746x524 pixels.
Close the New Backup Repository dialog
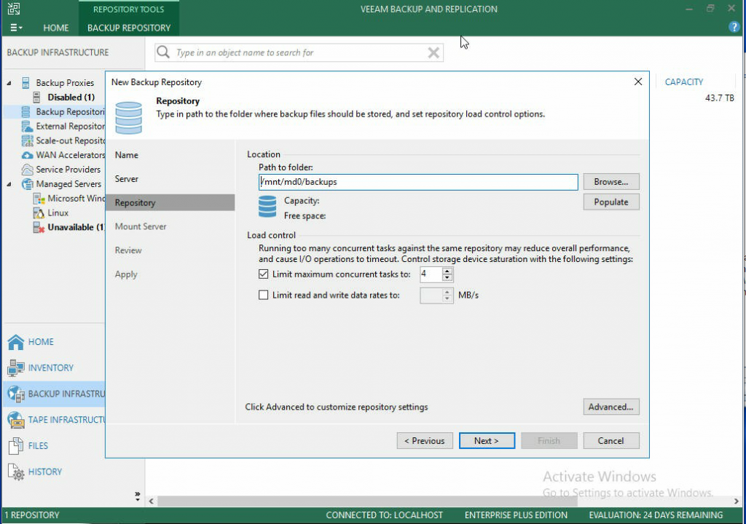(x=638, y=82)
